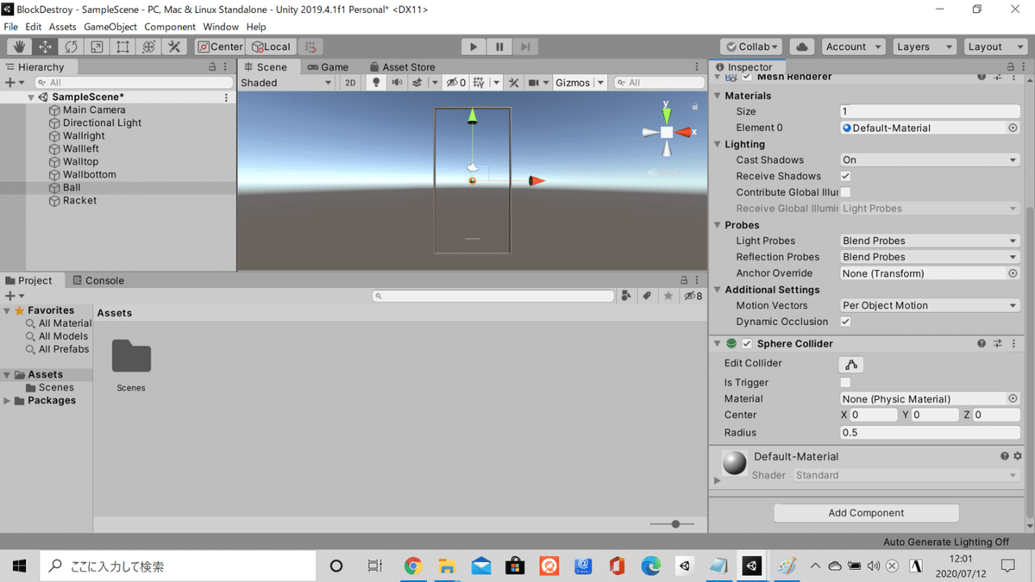Open the Account dropdown
This screenshot has height=582, width=1035.
click(x=853, y=47)
